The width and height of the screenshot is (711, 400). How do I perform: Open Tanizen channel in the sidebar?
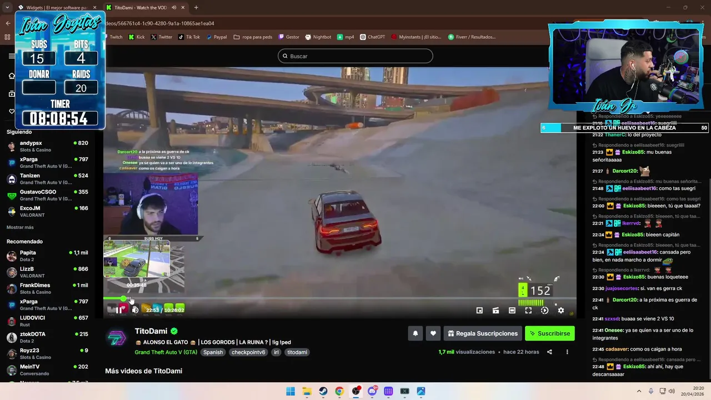[47, 179]
